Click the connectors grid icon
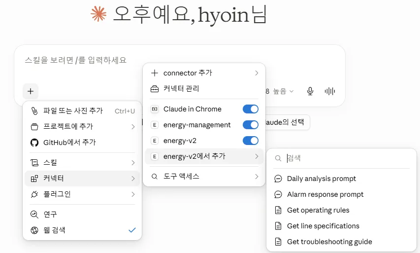The width and height of the screenshot is (420, 253). 34,179
